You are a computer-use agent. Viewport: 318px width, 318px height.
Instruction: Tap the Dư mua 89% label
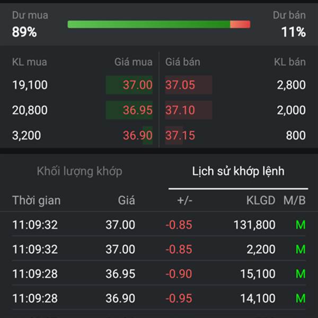(x=30, y=24)
